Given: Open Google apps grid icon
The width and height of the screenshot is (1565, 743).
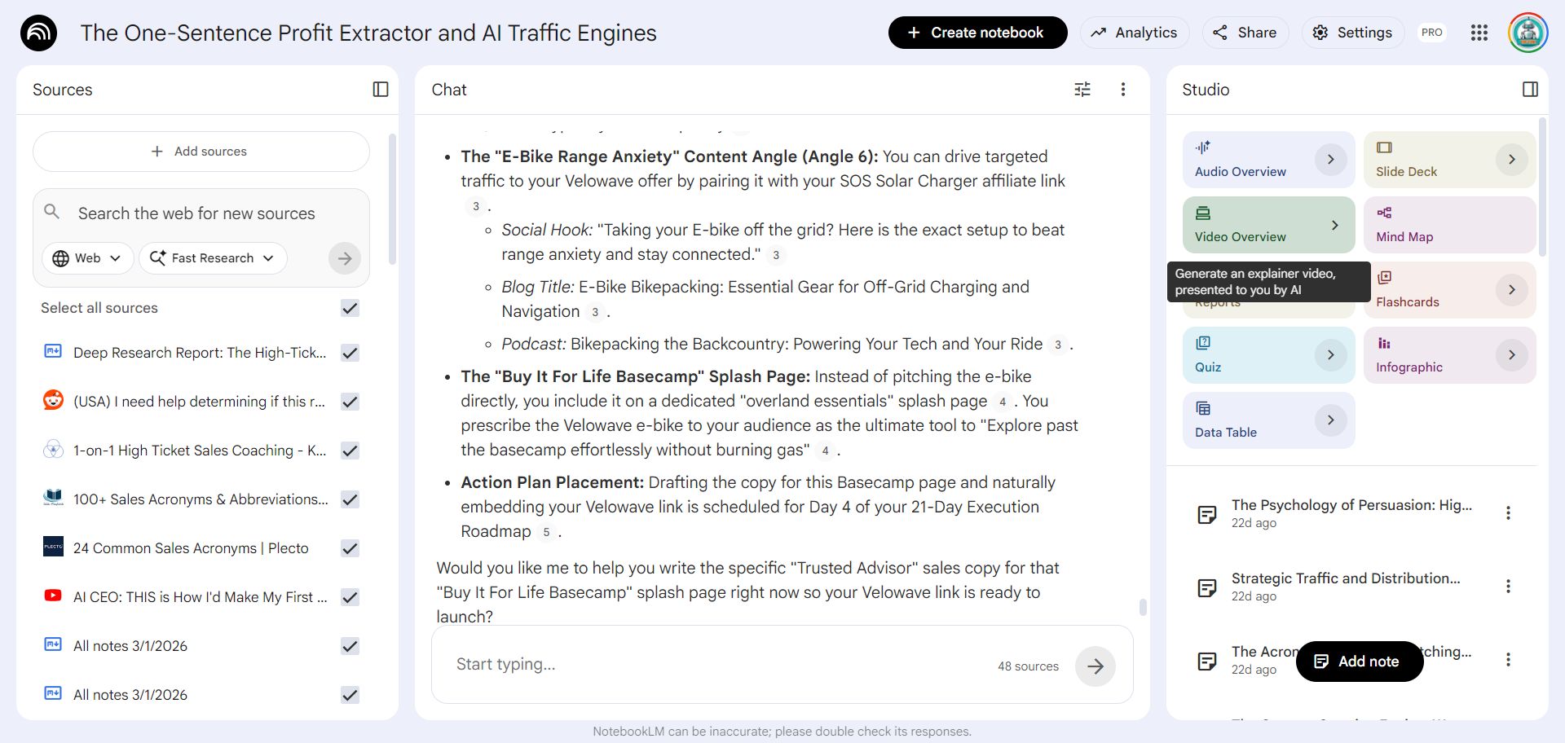Looking at the screenshot, I should [x=1479, y=33].
